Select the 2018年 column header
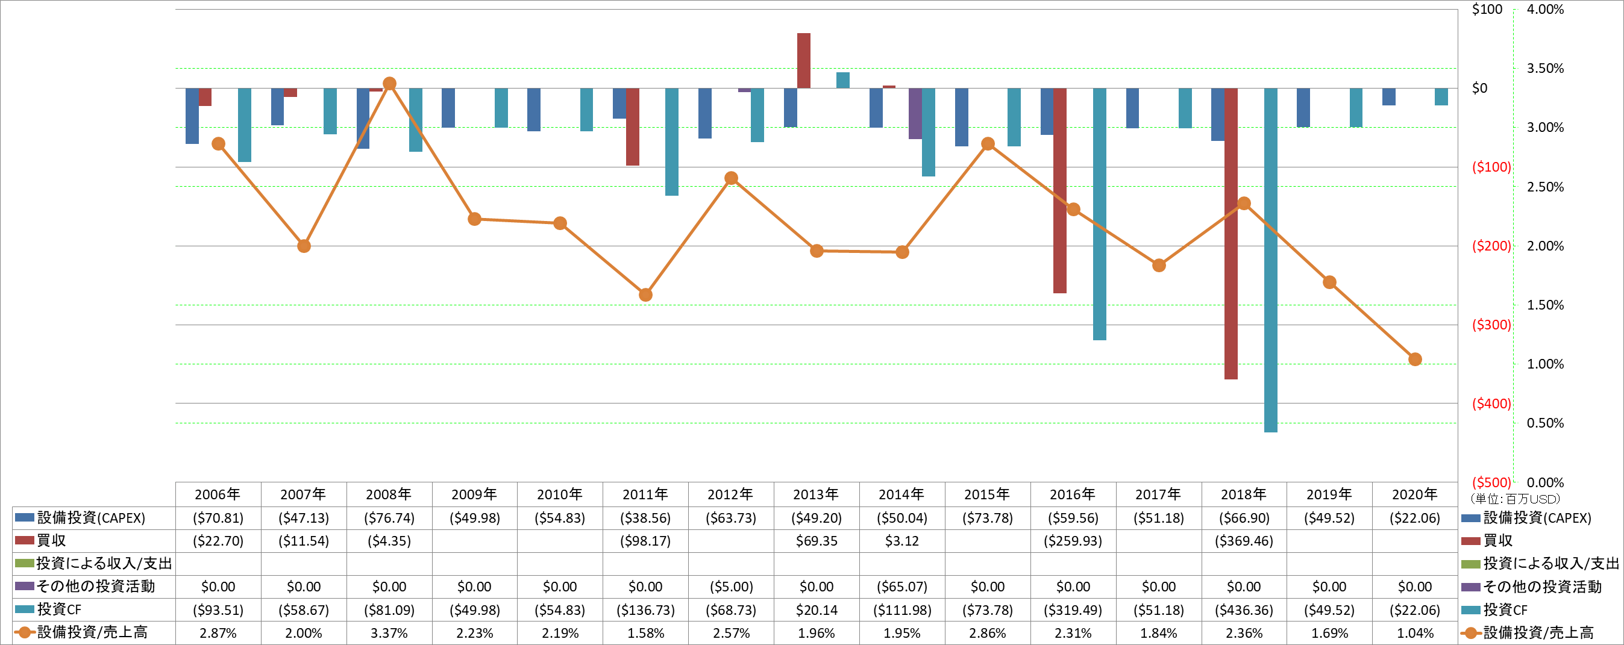 coord(1243,494)
